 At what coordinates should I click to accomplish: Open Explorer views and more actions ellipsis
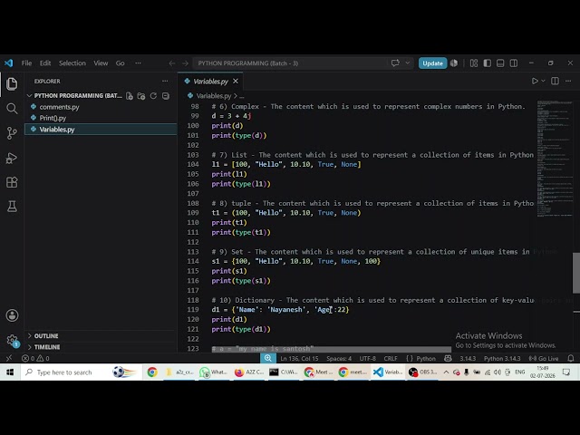tap(165, 81)
